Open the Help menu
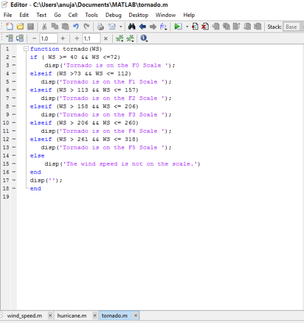 (189, 15)
